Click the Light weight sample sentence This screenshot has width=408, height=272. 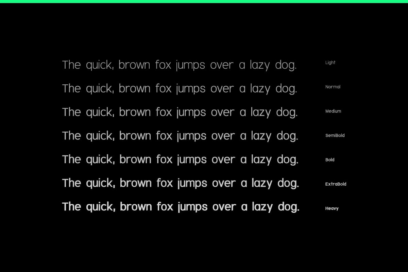[x=179, y=65]
